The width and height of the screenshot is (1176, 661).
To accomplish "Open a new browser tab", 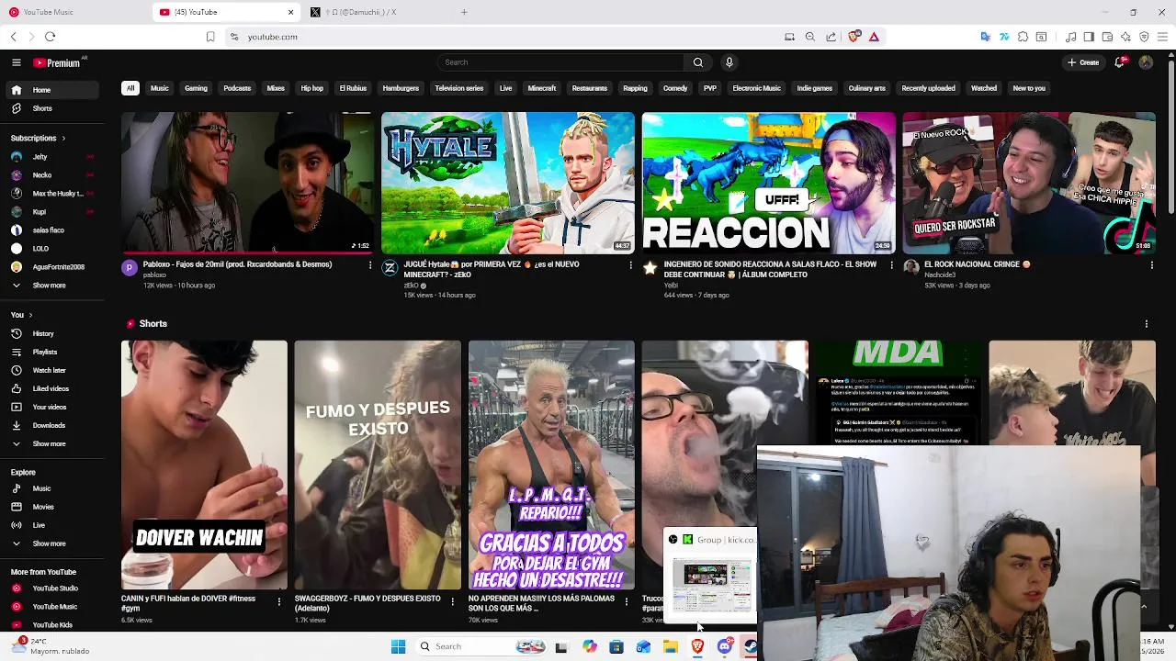I will (x=464, y=12).
